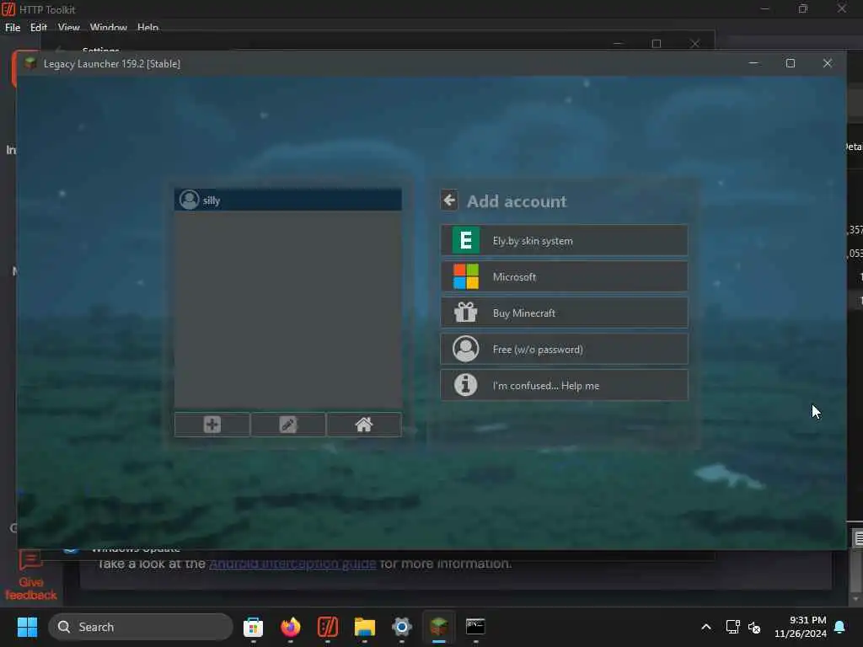Open the clock and date panel
This screenshot has width=863, height=647.
click(801, 627)
